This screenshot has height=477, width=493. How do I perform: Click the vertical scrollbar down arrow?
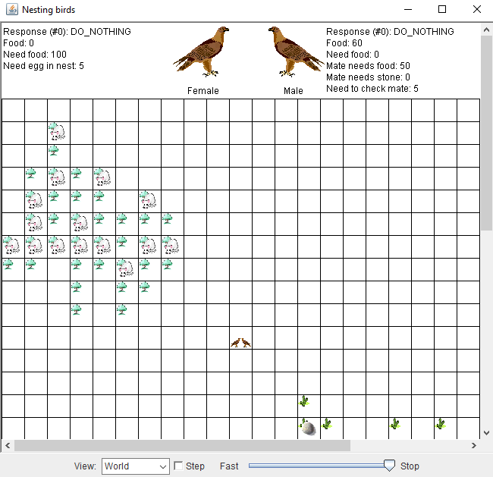point(486,433)
